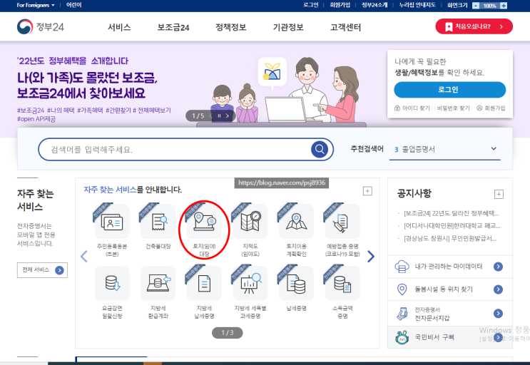
Task: Open the 서비스 menu
Action: pyautogui.click(x=119, y=27)
